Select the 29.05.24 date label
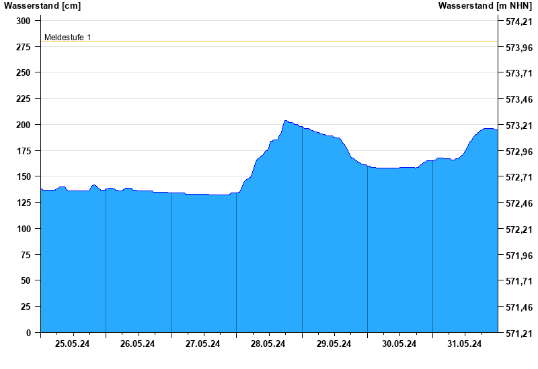Viewport: 538px width, 369px height. coord(334,344)
